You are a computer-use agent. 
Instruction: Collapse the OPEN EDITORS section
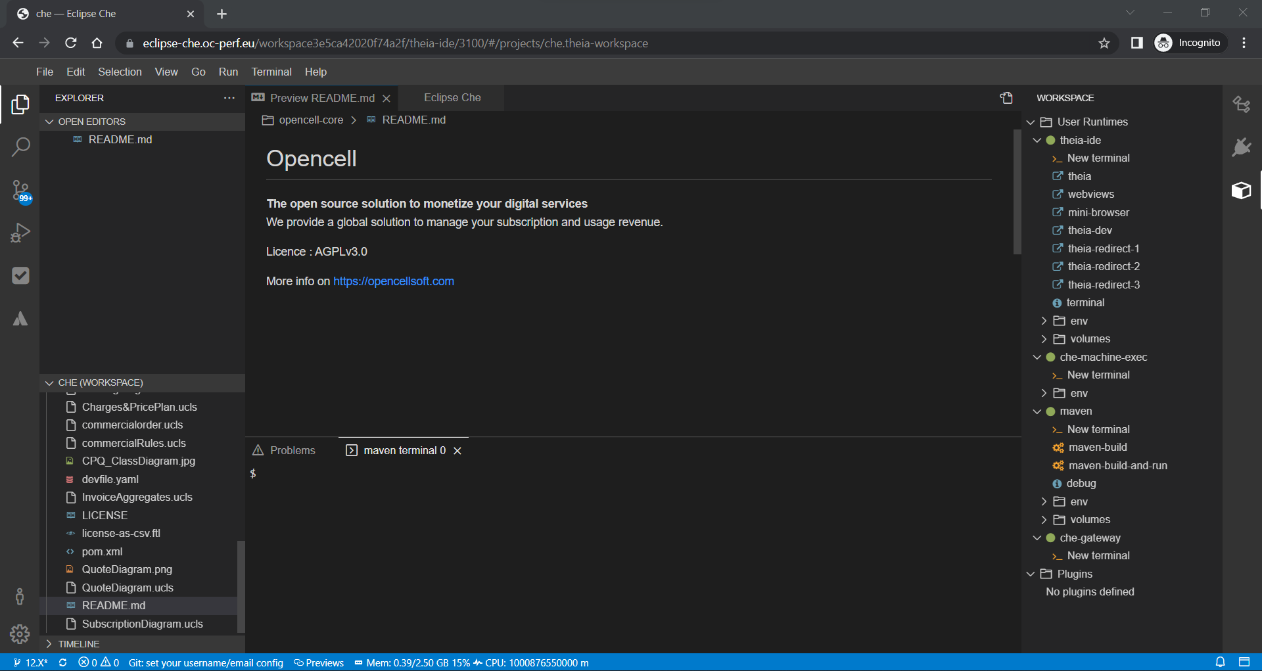click(x=50, y=121)
